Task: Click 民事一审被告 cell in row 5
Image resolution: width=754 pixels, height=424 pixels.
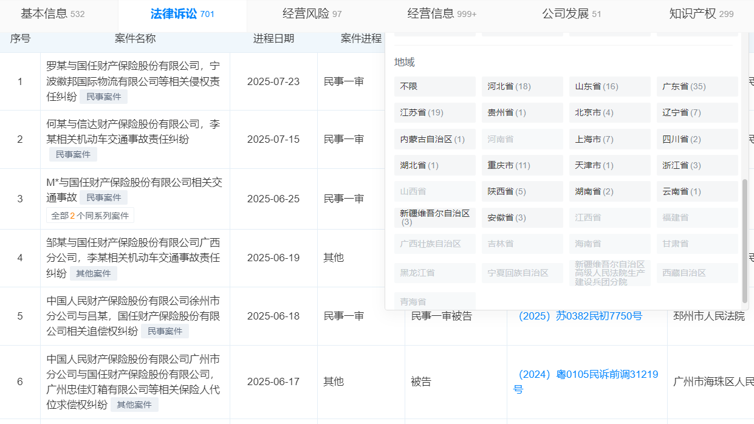Action: pyautogui.click(x=442, y=316)
